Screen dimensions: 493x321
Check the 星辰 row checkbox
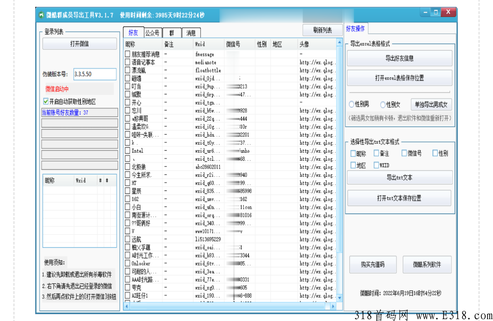tap(127, 191)
